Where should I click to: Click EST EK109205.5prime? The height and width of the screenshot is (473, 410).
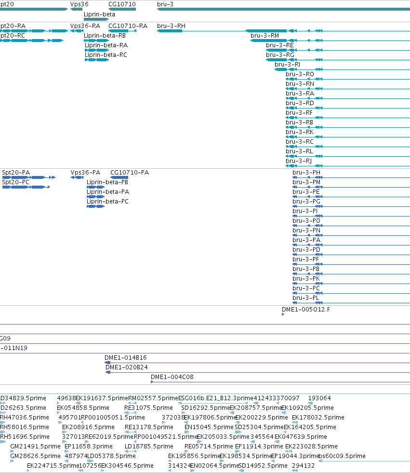tap(307, 408)
